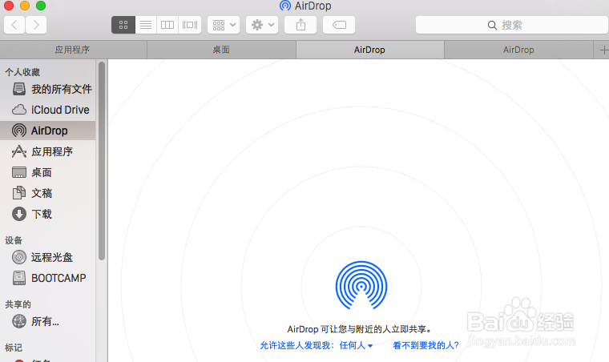Click the 标记 section header
This screenshot has width=609, height=362.
(14, 348)
